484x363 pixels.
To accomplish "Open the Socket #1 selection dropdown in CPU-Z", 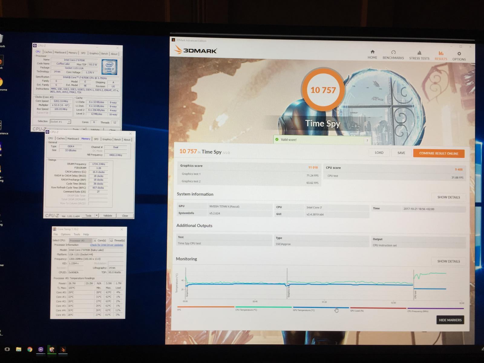I will (60, 122).
